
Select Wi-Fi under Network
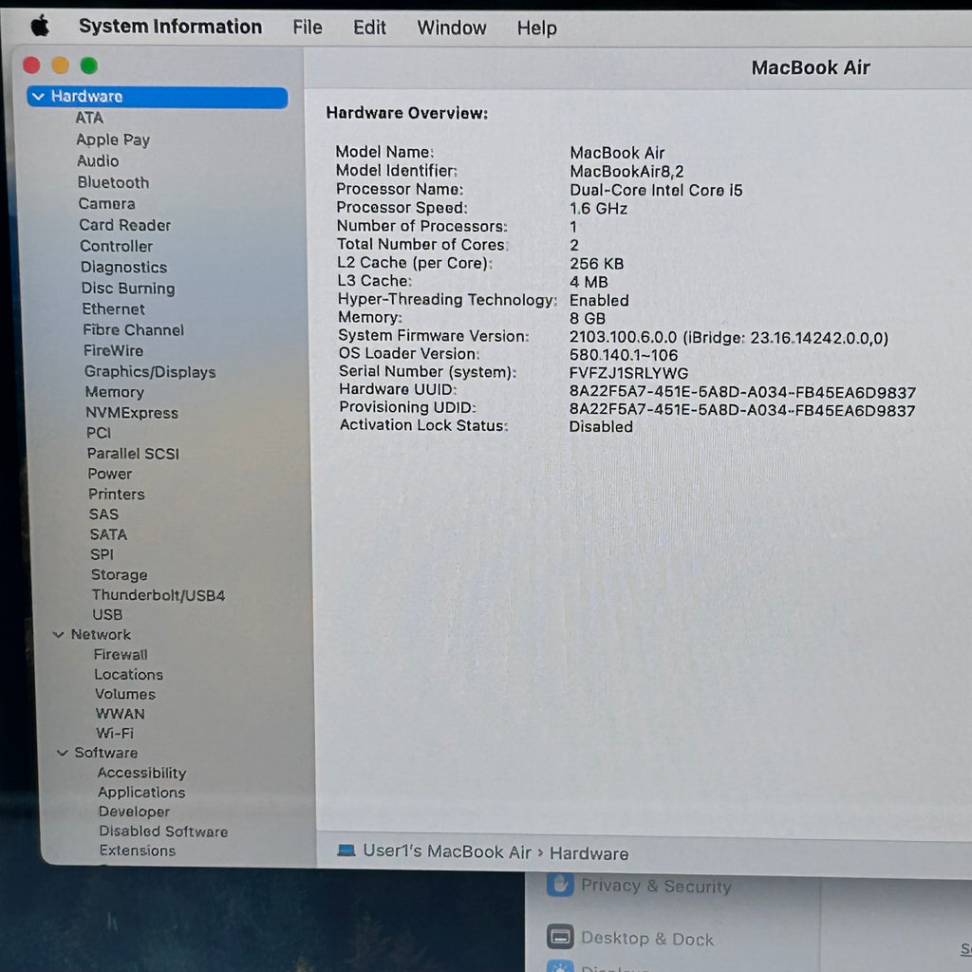[115, 734]
